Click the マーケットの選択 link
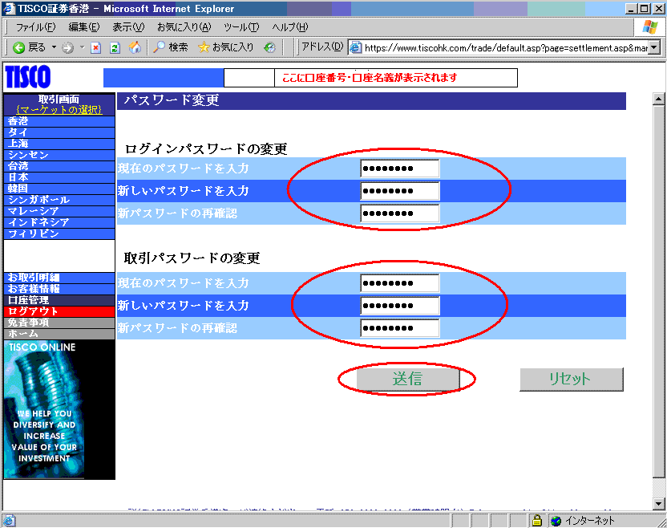The height and width of the screenshot is (528, 667). pos(59,110)
